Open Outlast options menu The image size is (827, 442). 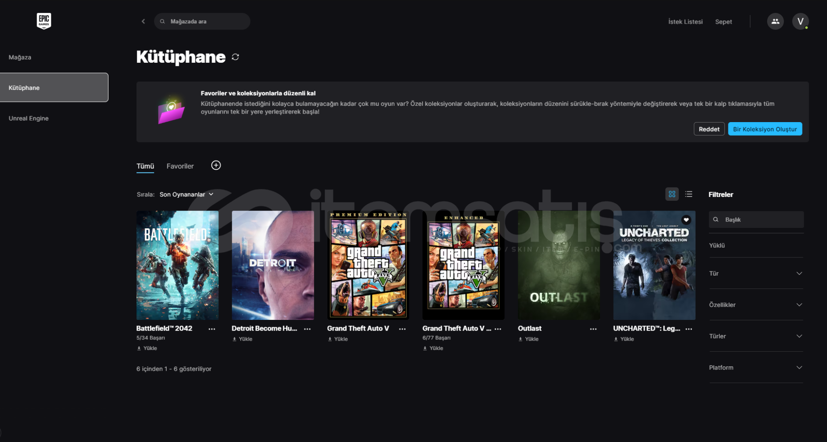coord(593,329)
